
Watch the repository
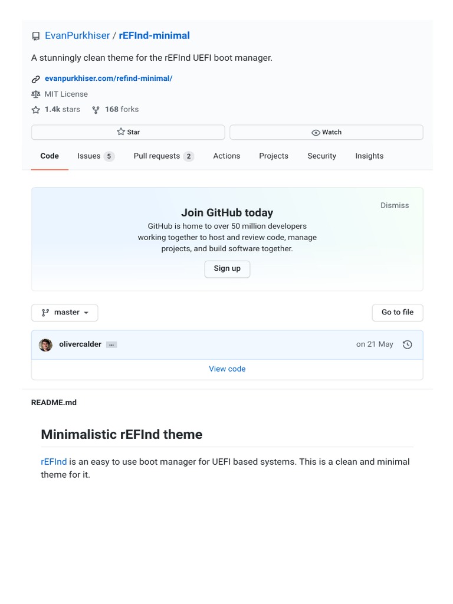point(326,132)
